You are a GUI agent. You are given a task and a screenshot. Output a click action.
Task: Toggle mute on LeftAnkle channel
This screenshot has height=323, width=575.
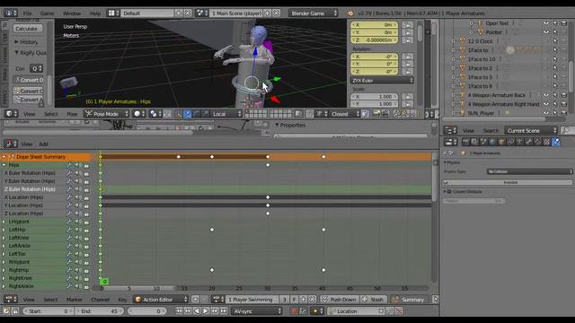(78, 246)
